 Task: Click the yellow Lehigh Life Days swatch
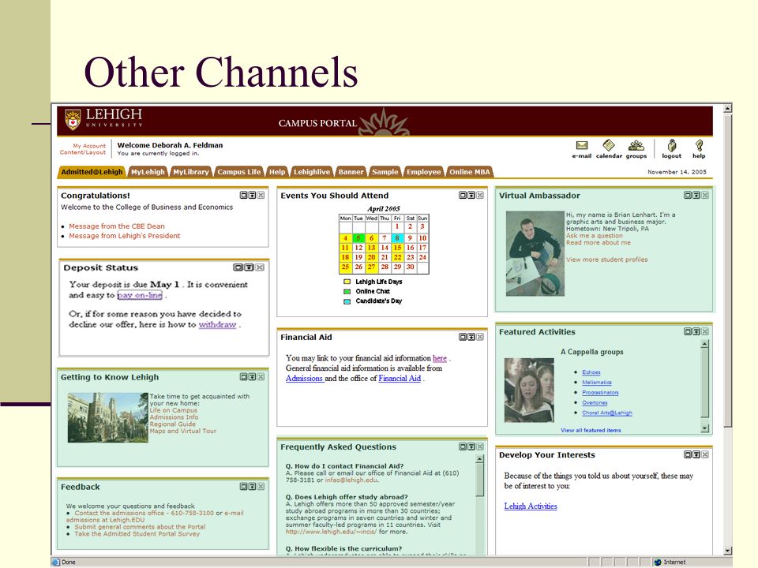click(347, 282)
